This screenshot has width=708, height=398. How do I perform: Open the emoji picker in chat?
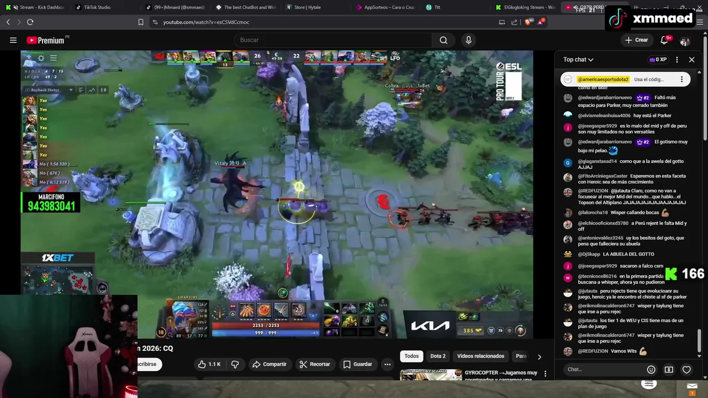point(651,369)
